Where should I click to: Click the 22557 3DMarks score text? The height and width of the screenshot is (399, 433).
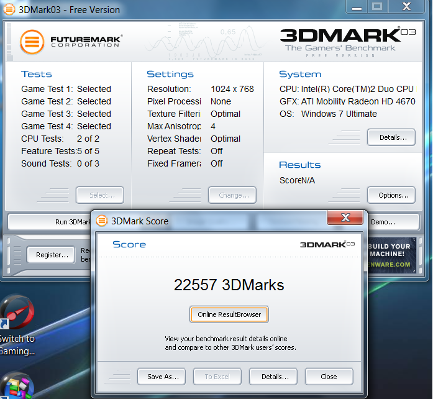coord(229,285)
